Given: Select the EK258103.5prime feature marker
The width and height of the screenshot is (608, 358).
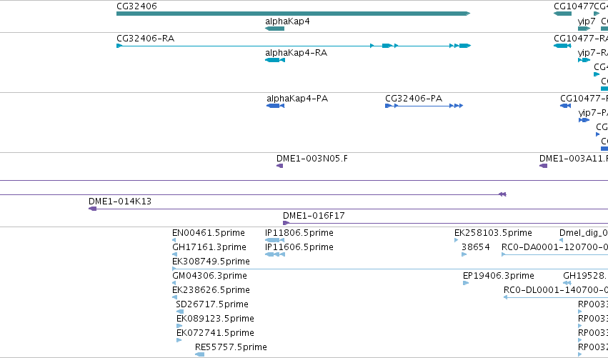Looking at the screenshot, I should 456,240.
